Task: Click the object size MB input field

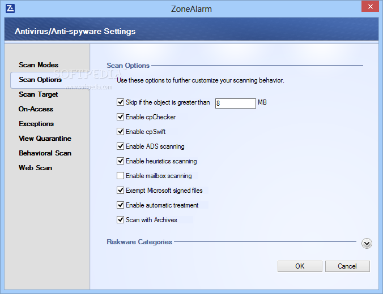Action: (x=236, y=103)
